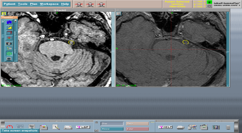The image size is (242, 133).
Task: Click the red 3D cube tool in Toolbox
Action: [x=9, y=33]
